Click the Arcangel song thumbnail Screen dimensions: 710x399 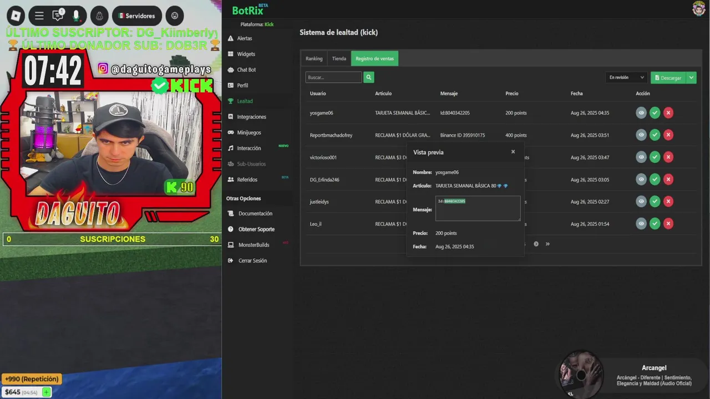click(x=581, y=375)
